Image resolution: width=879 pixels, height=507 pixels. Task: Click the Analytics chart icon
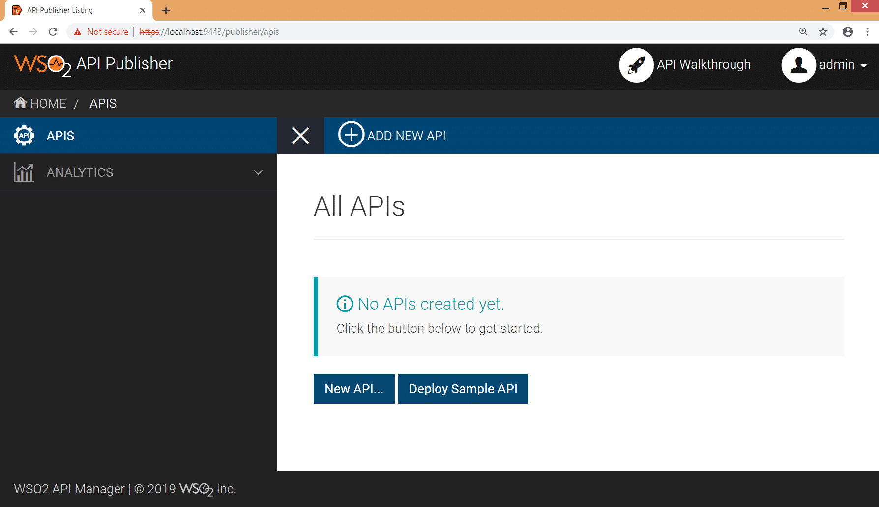point(24,172)
